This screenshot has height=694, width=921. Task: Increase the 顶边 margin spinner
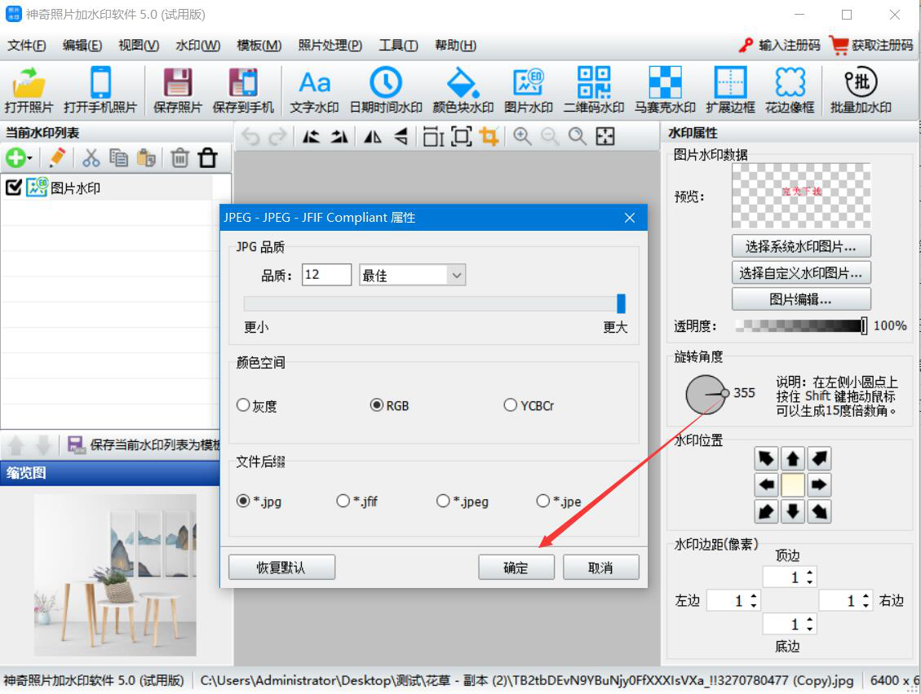(x=810, y=572)
